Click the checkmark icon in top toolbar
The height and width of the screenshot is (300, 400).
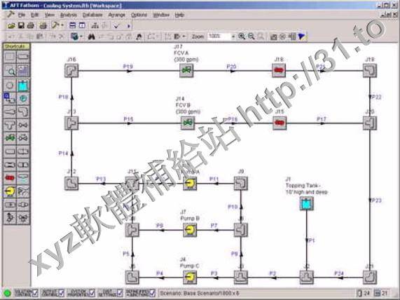click(117, 26)
